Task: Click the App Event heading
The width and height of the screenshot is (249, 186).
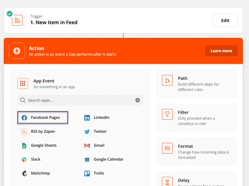Action: point(44,81)
